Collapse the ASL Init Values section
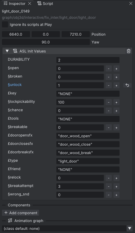The image size is (135, 233). [7, 51]
